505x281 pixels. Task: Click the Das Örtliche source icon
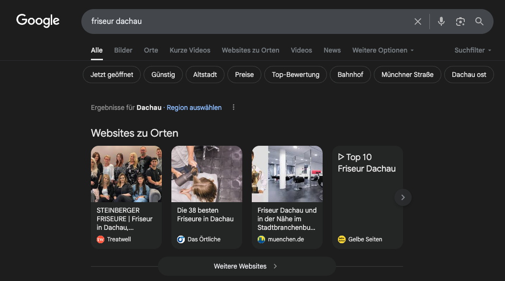pos(181,239)
